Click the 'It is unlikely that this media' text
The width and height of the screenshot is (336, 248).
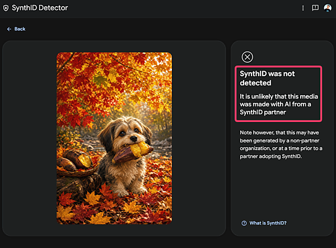pos(279,104)
